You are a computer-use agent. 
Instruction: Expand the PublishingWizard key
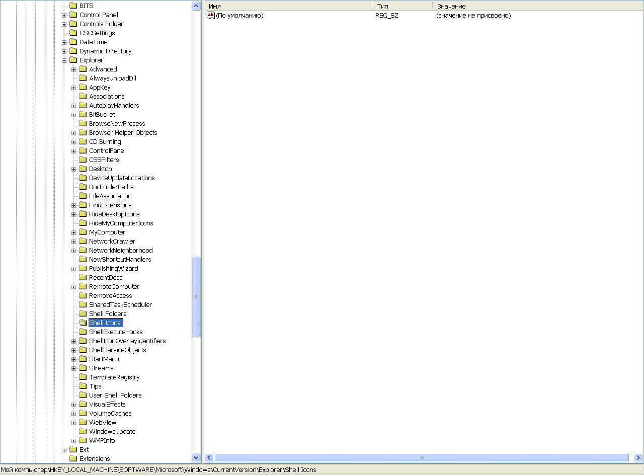coord(74,269)
